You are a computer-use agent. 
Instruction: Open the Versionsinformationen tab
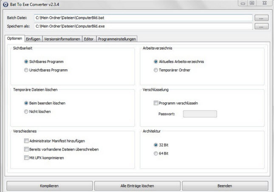coord(62,39)
